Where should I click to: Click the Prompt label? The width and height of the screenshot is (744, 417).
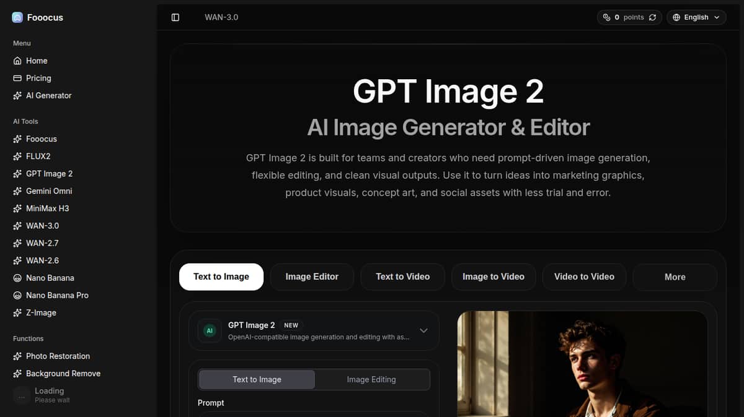click(211, 403)
